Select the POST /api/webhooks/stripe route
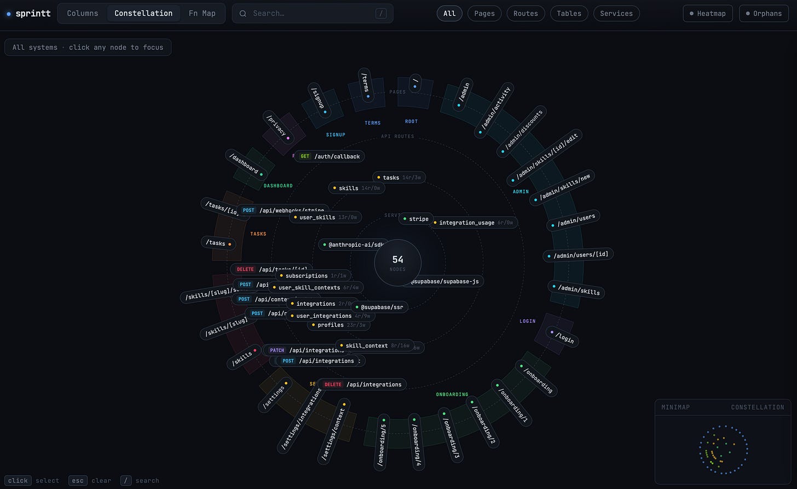The height and width of the screenshot is (489, 797). pos(282,210)
